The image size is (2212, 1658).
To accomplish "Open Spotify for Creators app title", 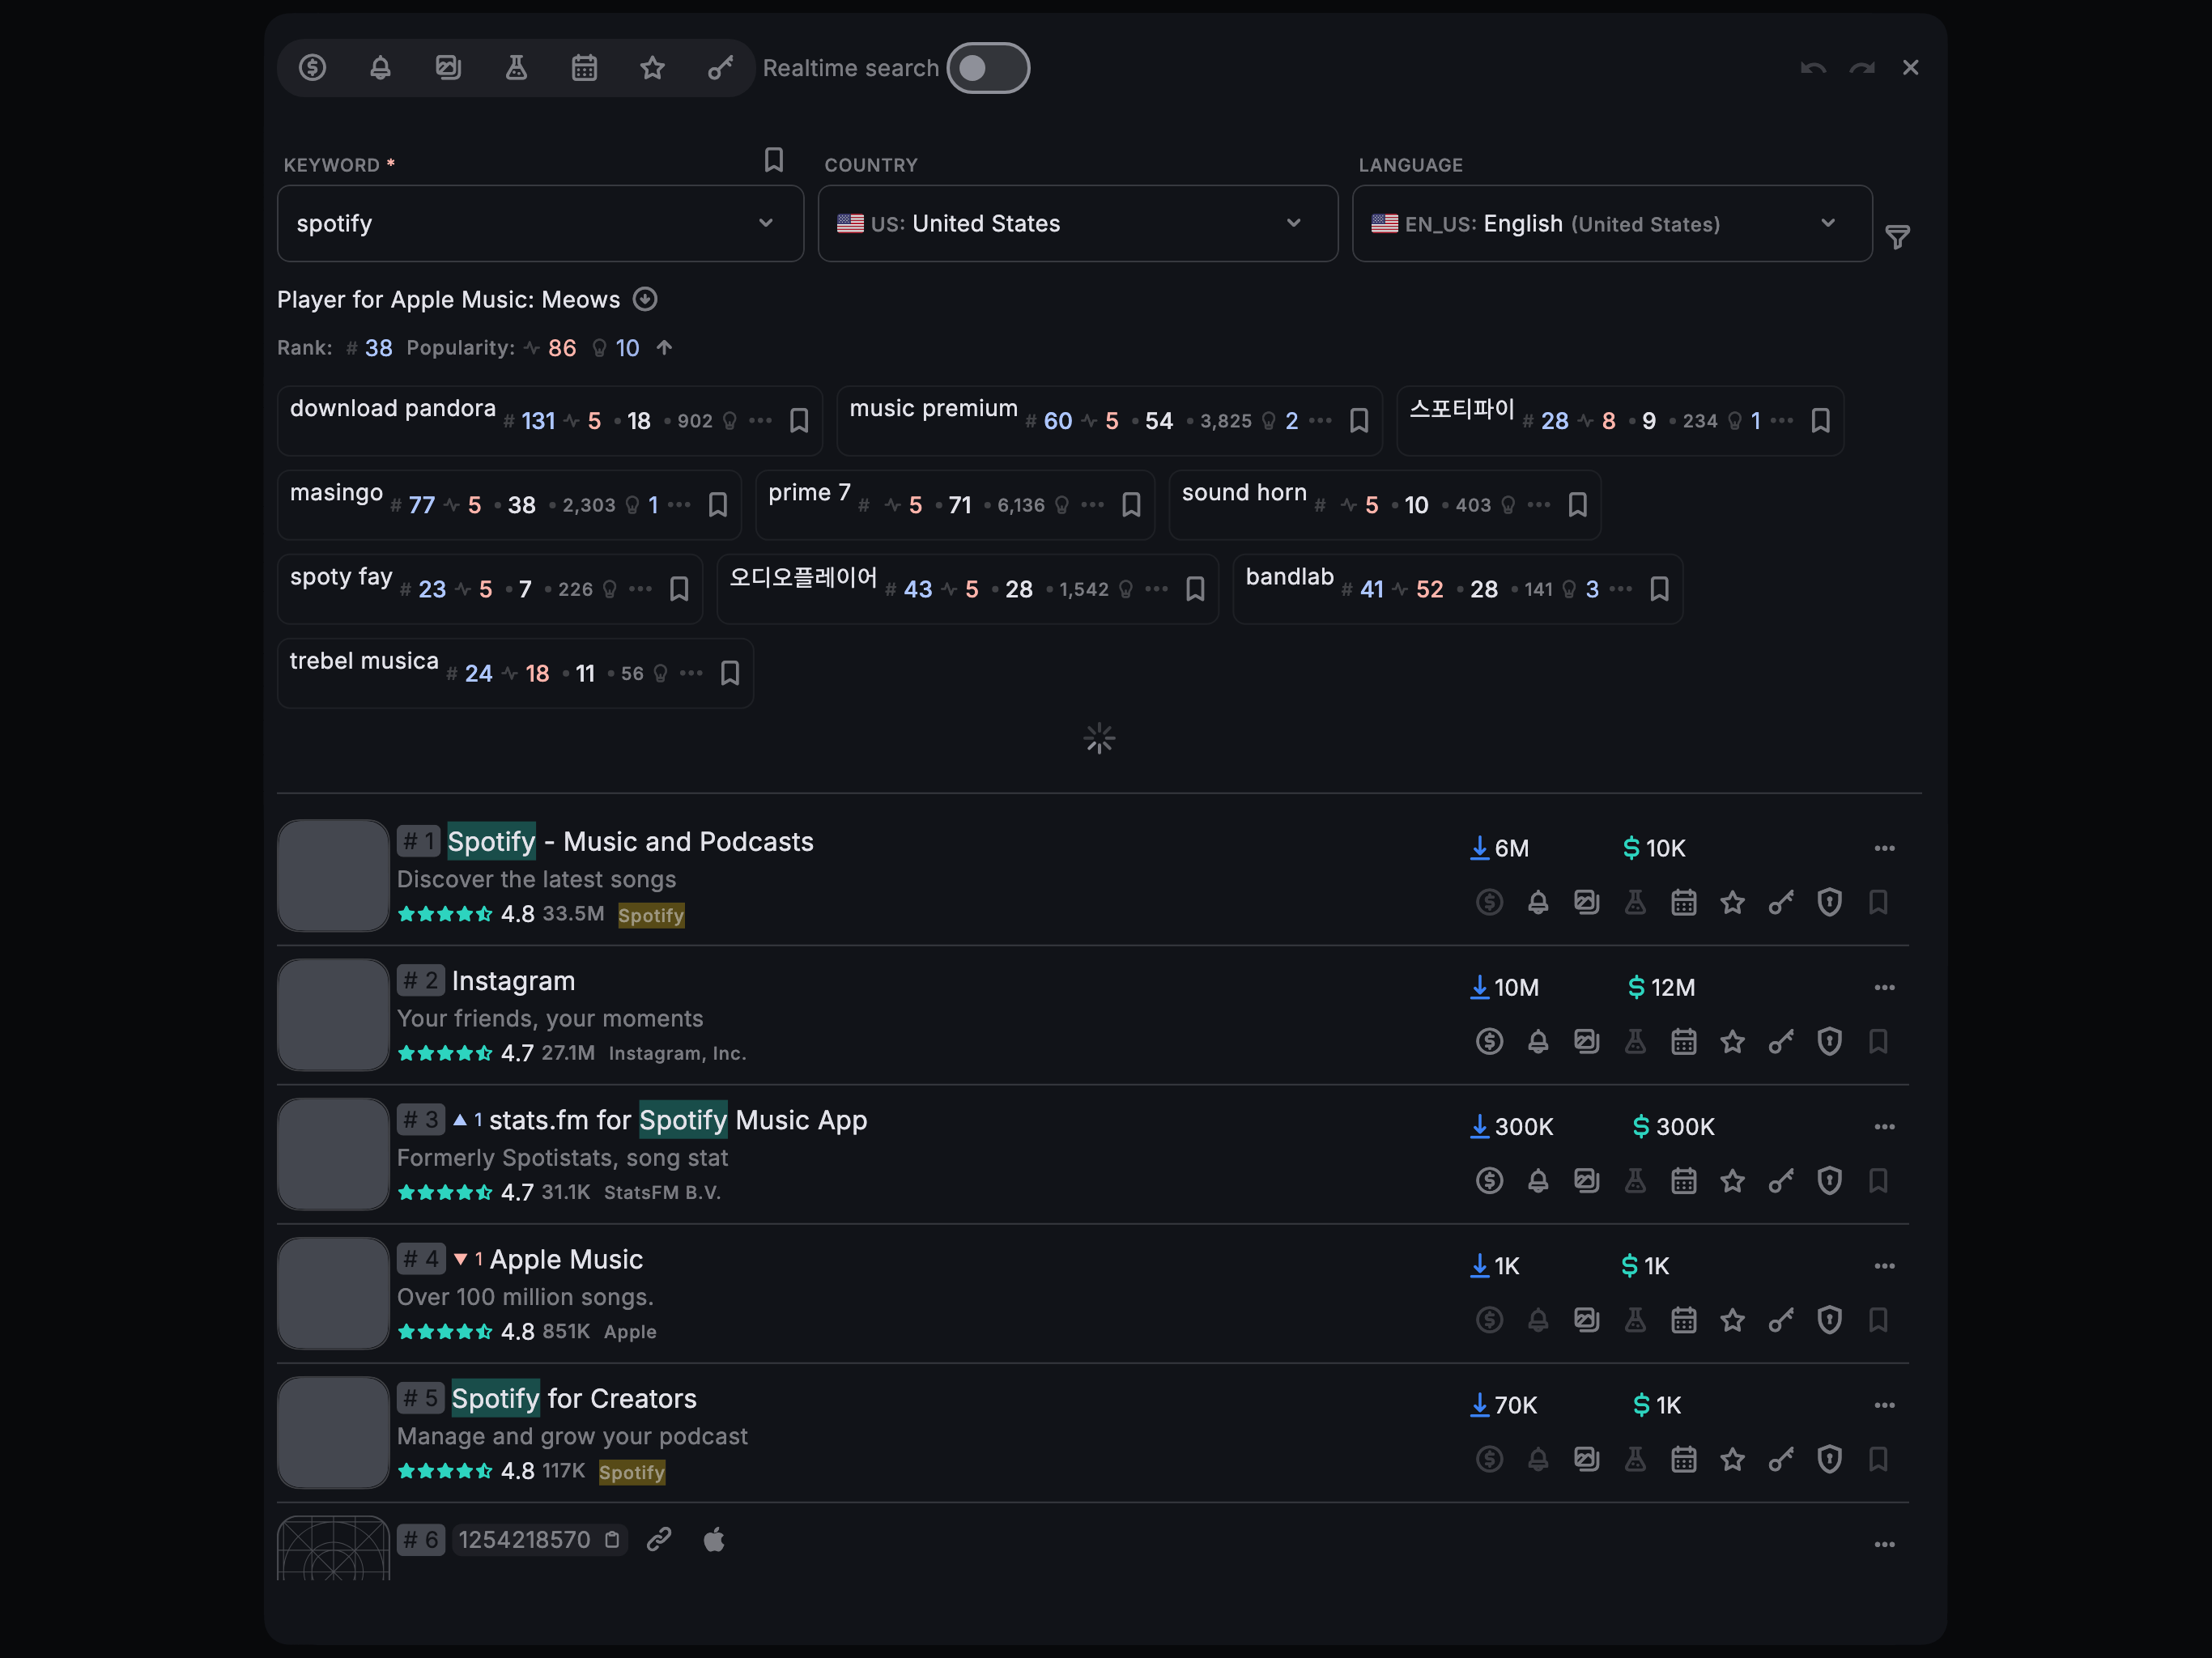I will tap(574, 1397).
